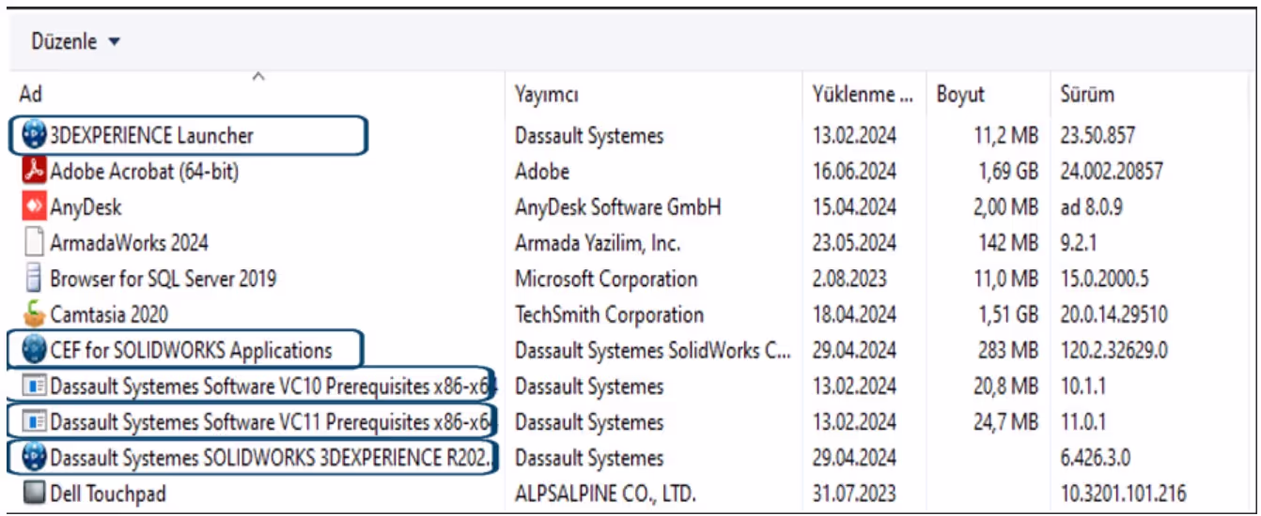Sort list by the Ad column header
This screenshot has width=1261, height=516.
coord(30,95)
